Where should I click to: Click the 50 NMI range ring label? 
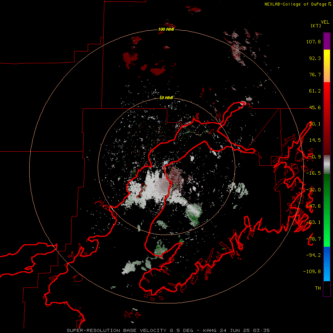pyautogui.click(x=166, y=98)
